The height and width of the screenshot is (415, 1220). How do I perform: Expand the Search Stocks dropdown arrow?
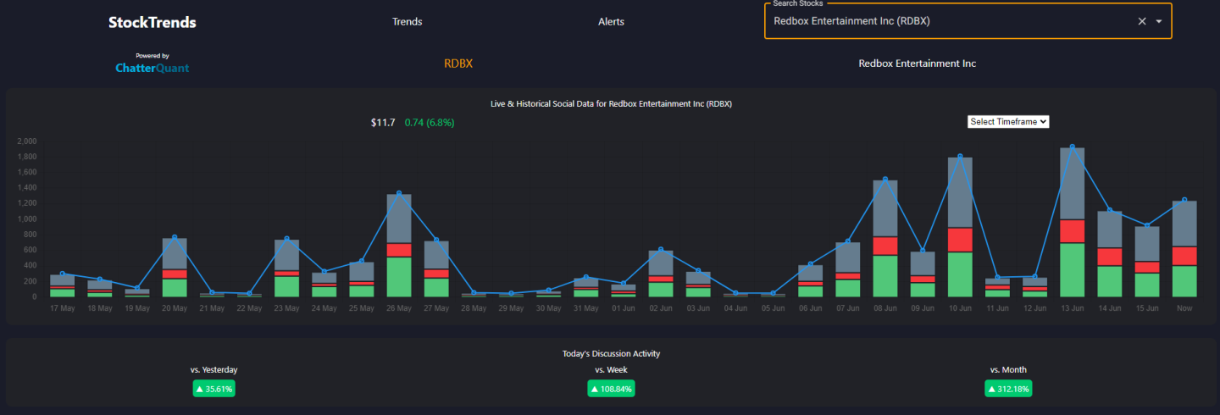pyautogui.click(x=1159, y=21)
